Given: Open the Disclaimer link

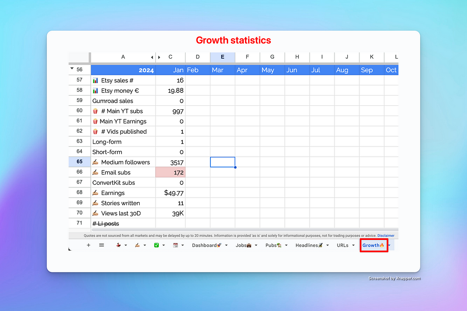Looking at the screenshot, I should pyautogui.click(x=386, y=235).
